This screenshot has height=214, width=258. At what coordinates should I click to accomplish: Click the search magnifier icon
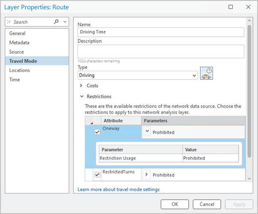click(57, 22)
